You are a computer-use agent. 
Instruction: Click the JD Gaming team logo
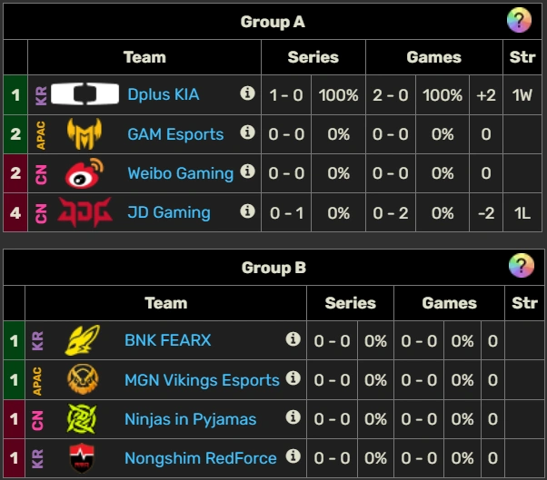[x=85, y=212]
